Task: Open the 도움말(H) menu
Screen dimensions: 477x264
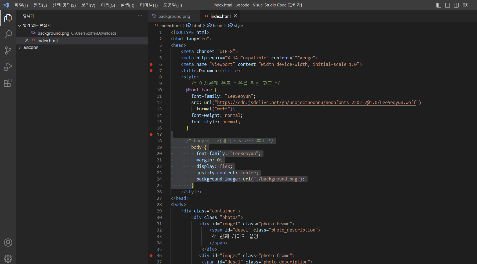Action: click(172, 5)
